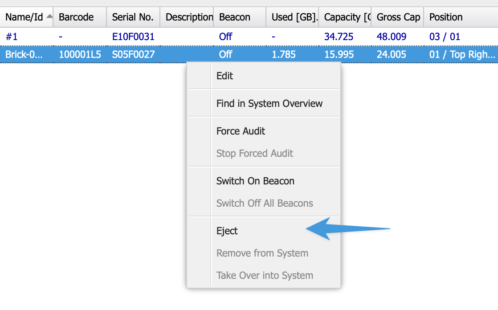Sort by the Beacon column header
Image resolution: width=498 pixels, height=310 pixels.
(x=235, y=17)
